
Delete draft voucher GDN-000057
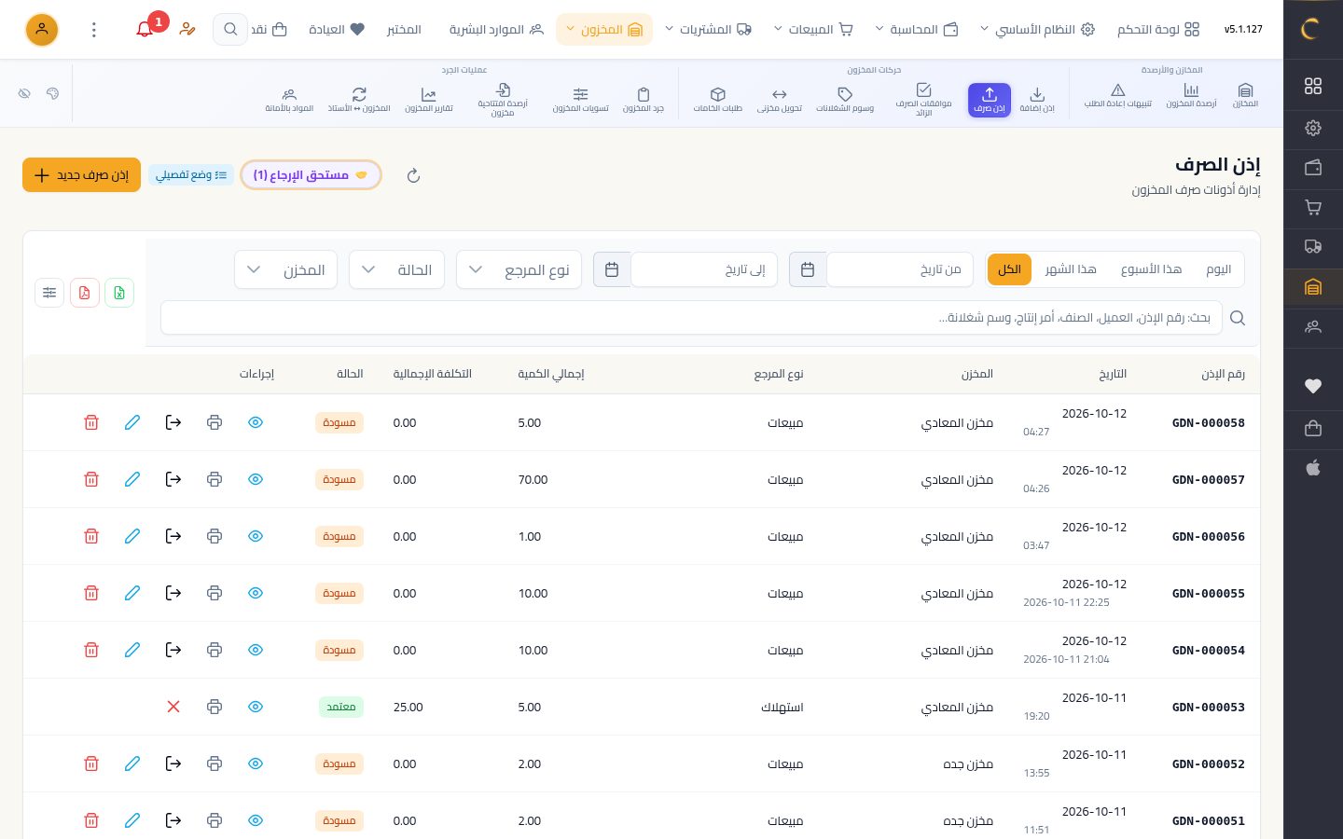[x=91, y=479]
